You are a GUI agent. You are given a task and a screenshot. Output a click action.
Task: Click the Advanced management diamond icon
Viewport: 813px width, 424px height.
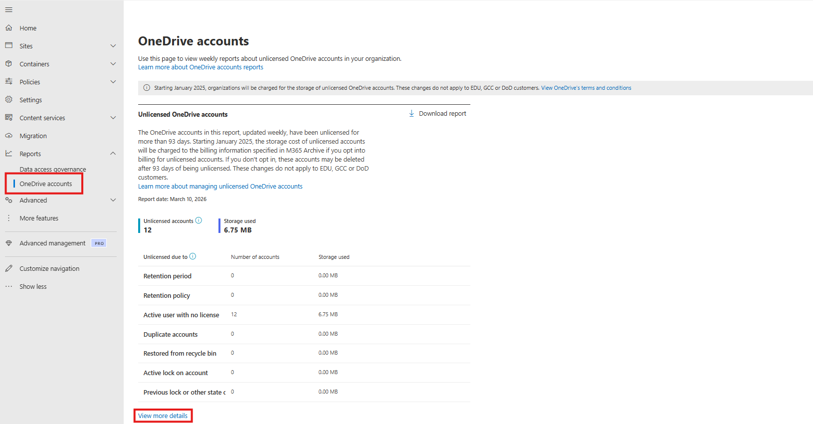(x=9, y=243)
